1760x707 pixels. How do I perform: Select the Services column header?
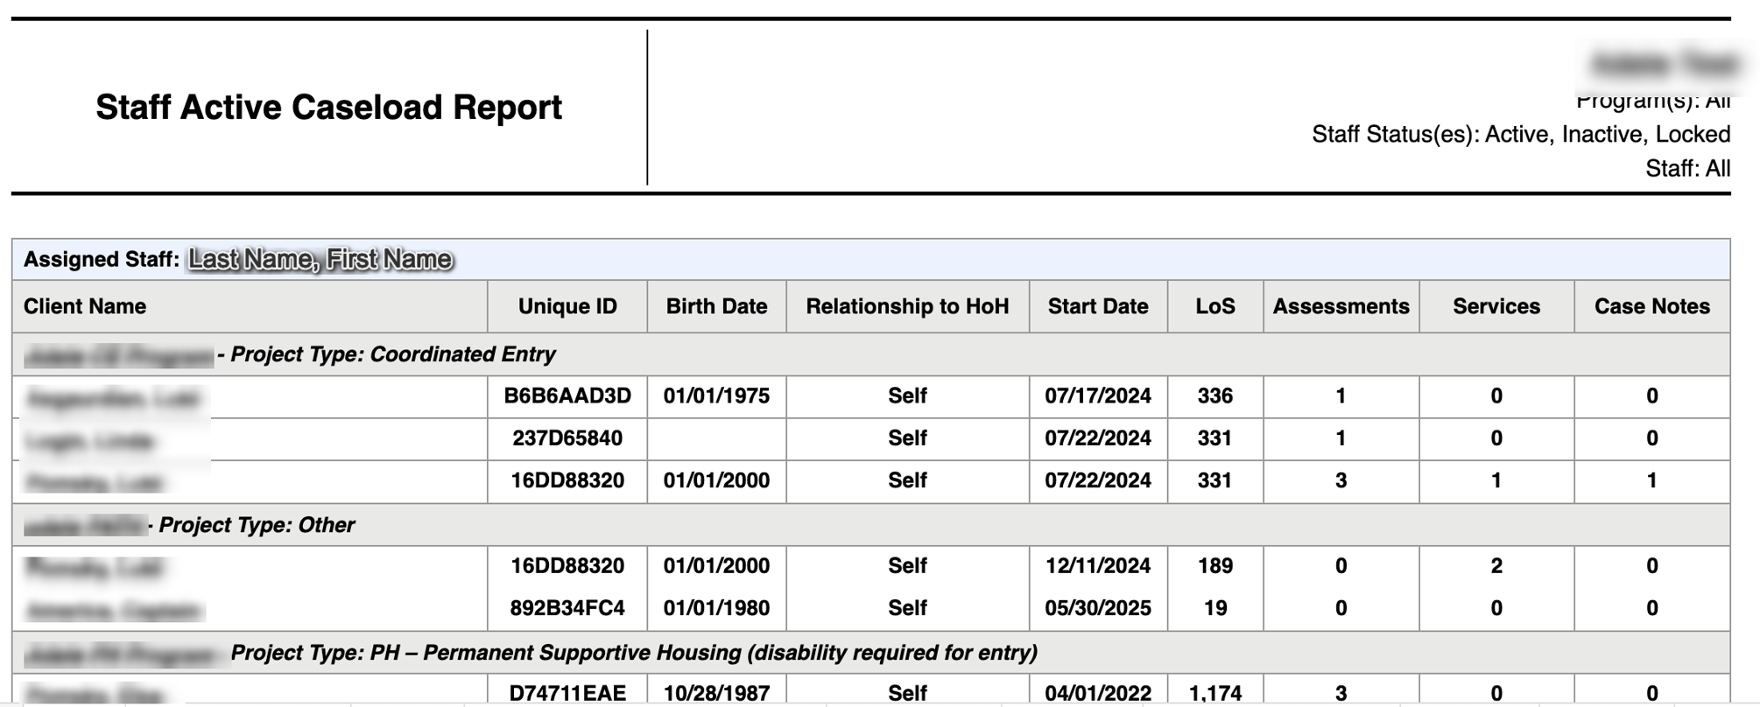pyautogui.click(x=1496, y=306)
